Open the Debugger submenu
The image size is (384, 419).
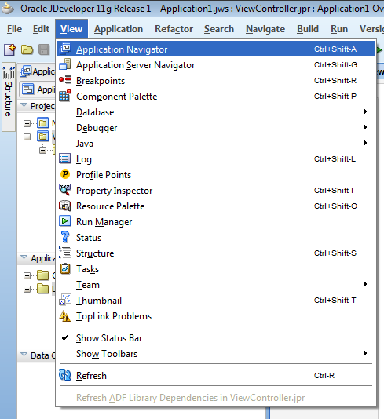[x=216, y=128]
